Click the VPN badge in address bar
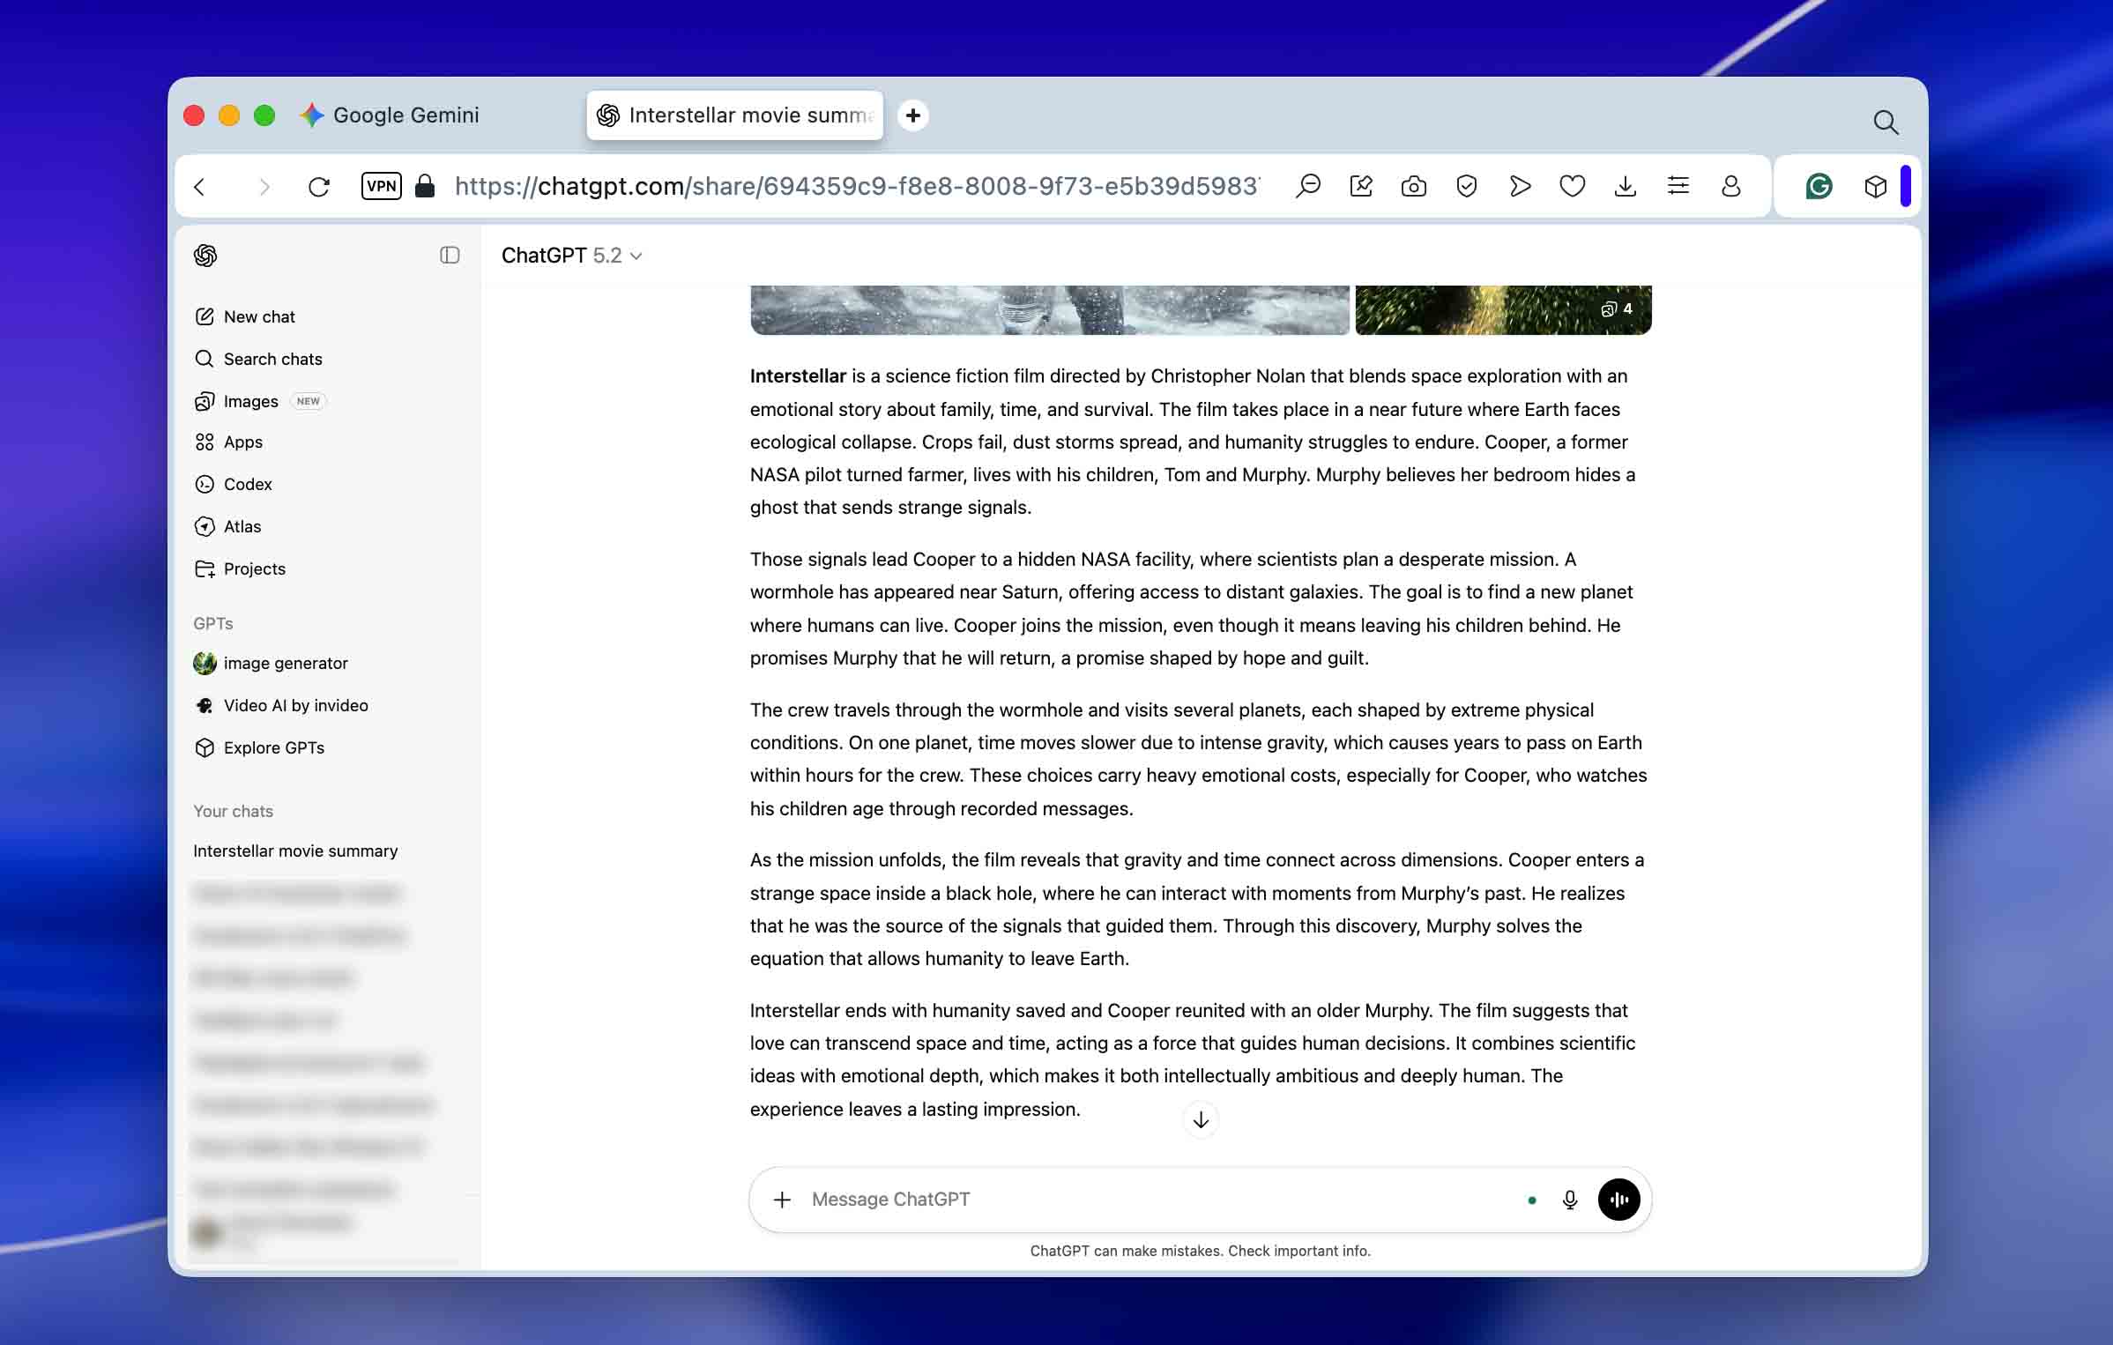This screenshot has height=1345, width=2113. pos(381,186)
